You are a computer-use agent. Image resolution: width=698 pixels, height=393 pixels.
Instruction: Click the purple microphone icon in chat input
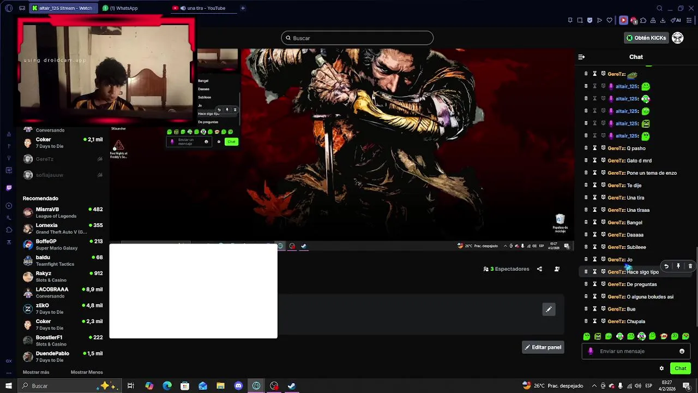(x=591, y=351)
